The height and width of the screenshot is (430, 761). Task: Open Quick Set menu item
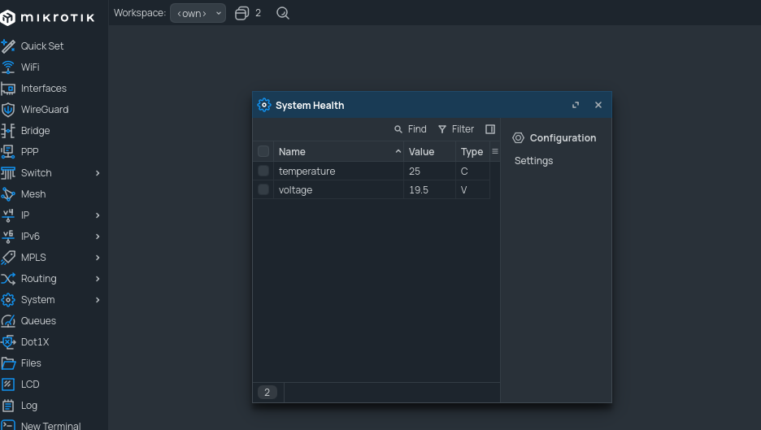[x=42, y=46]
